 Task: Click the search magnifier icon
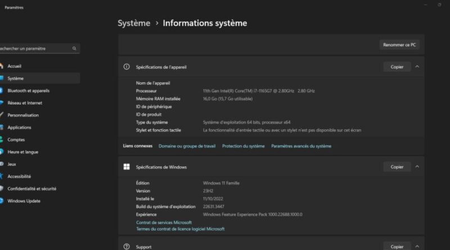click(74, 48)
